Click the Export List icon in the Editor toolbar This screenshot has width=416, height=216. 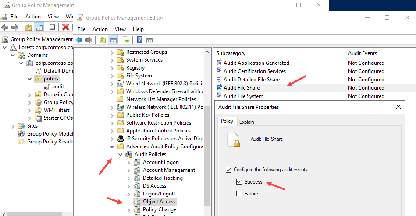[x=126, y=40]
